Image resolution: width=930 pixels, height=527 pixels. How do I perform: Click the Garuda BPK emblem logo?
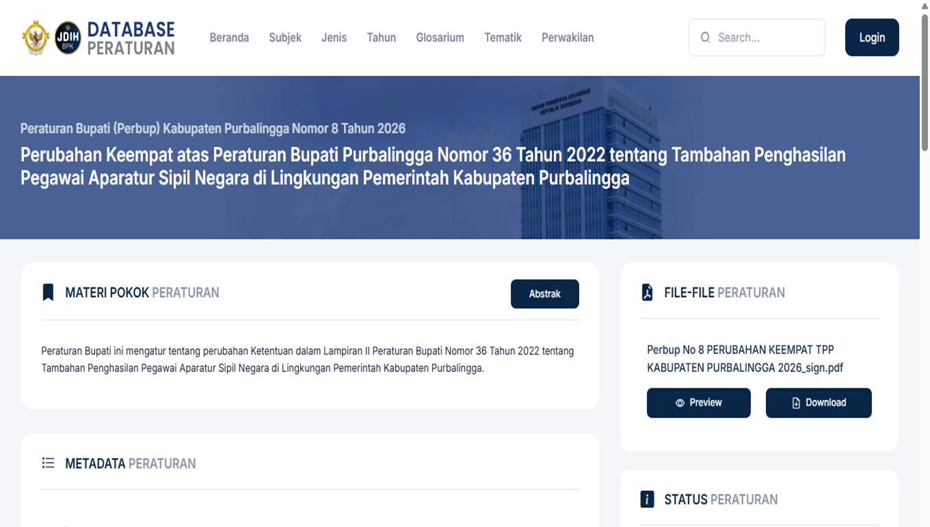pyautogui.click(x=36, y=38)
